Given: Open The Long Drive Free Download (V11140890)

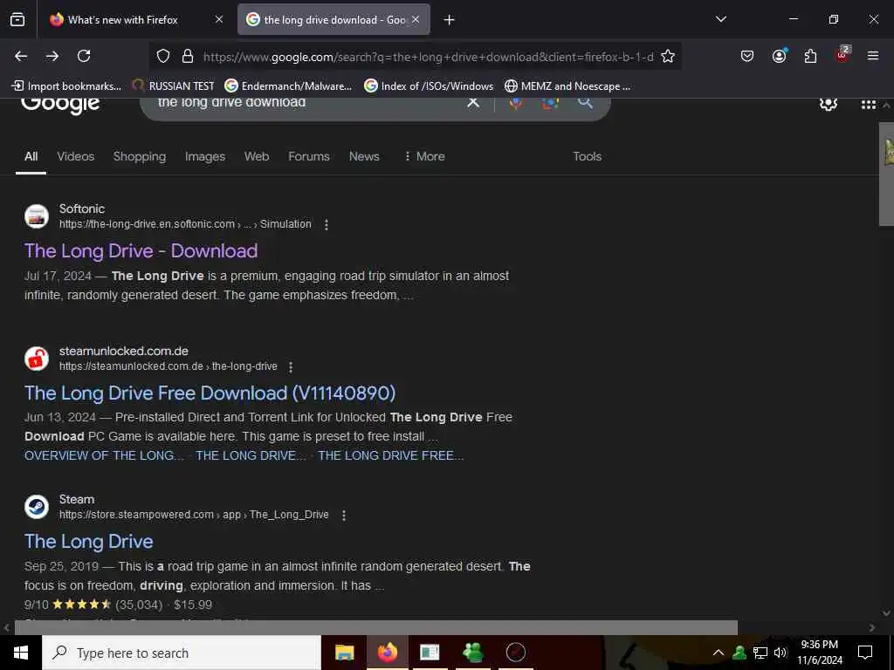Looking at the screenshot, I should 210,393.
